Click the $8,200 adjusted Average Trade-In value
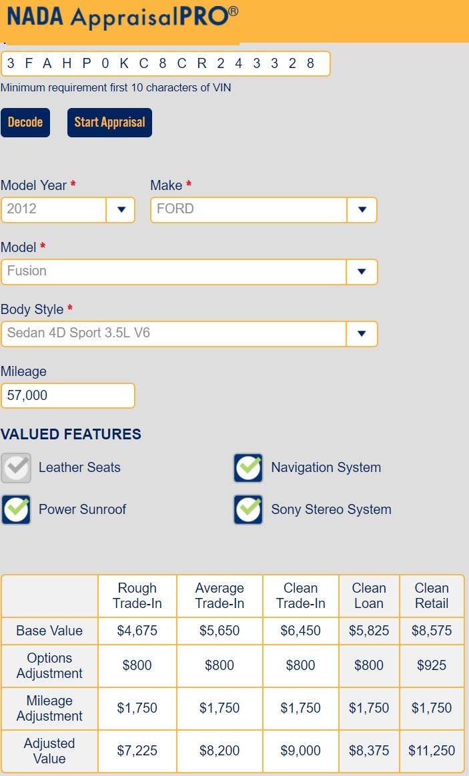Image resolution: width=469 pixels, height=776 pixels. click(219, 751)
